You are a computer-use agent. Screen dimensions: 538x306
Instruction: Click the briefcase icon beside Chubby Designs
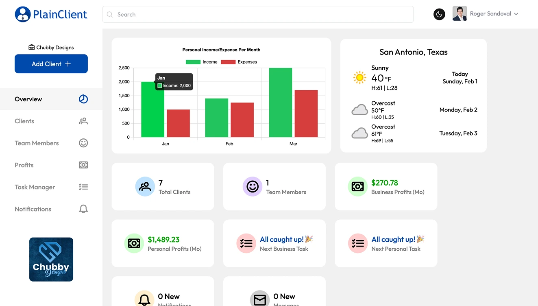[x=31, y=47]
